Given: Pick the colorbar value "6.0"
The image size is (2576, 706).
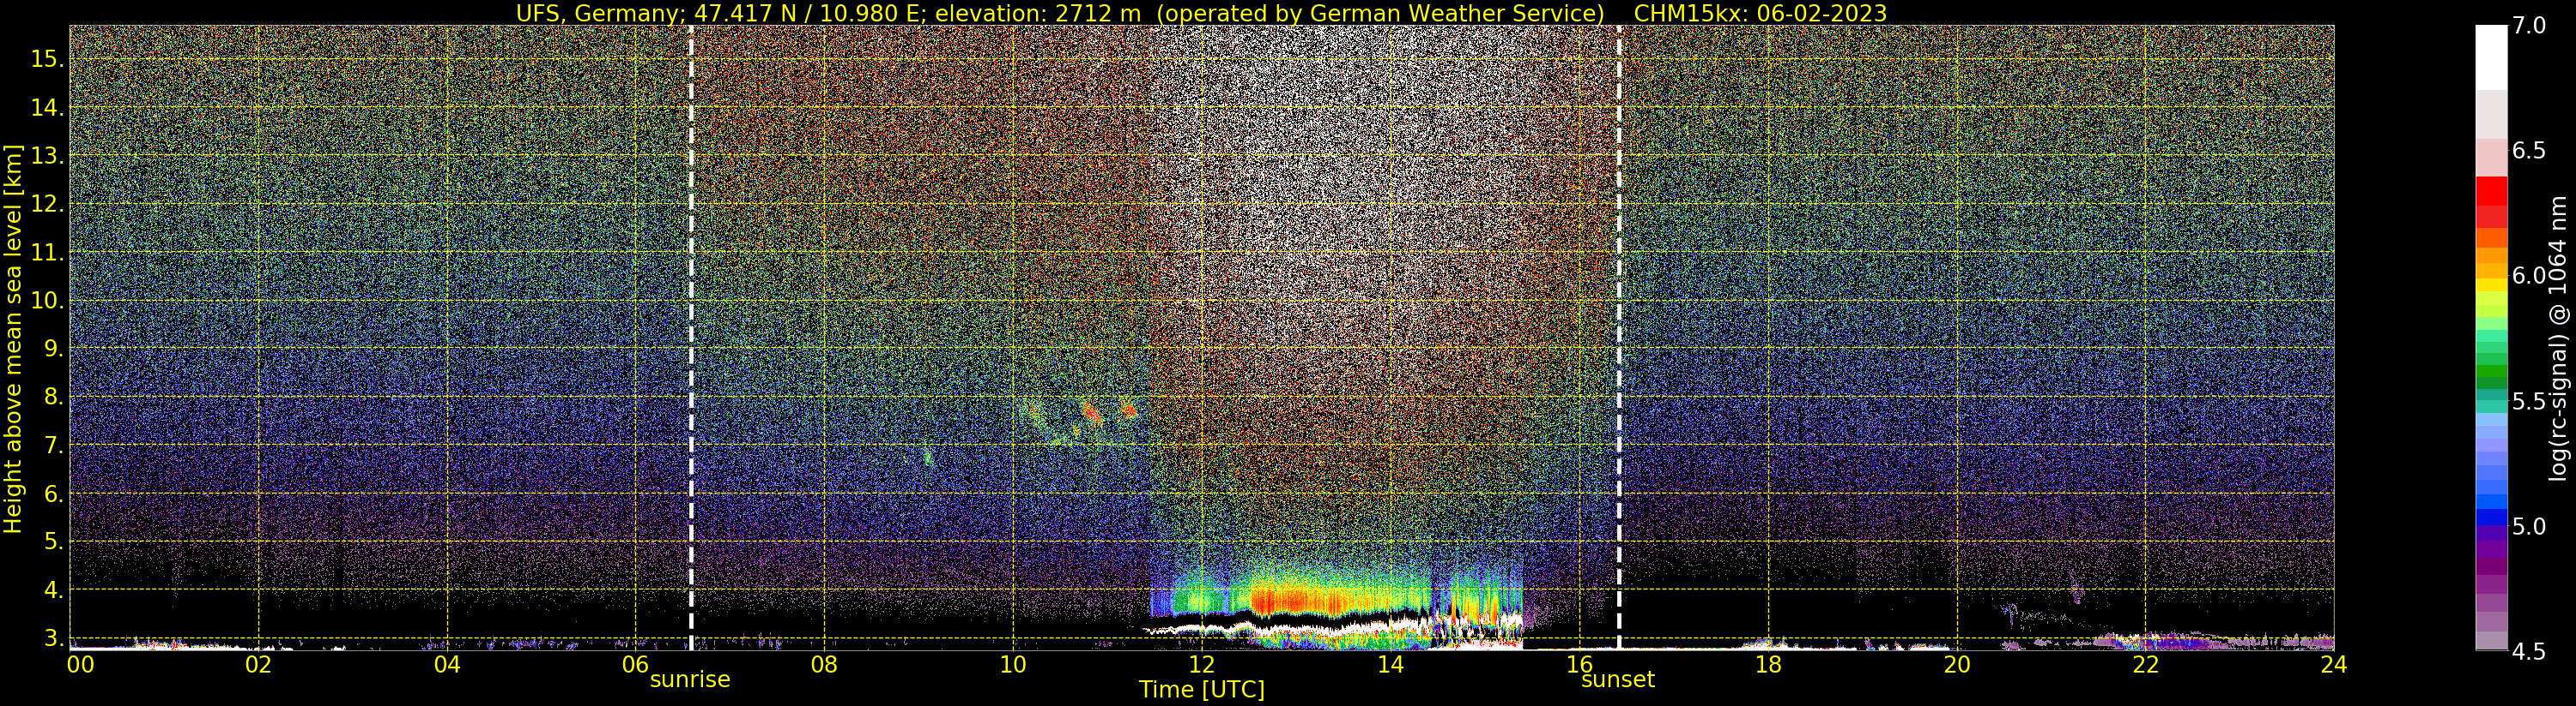Looking at the screenshot, I should [x=2529, y=276].
